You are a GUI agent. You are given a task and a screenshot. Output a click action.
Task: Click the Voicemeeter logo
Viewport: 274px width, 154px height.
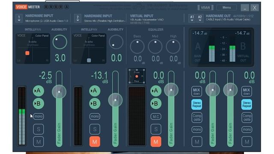27,7
